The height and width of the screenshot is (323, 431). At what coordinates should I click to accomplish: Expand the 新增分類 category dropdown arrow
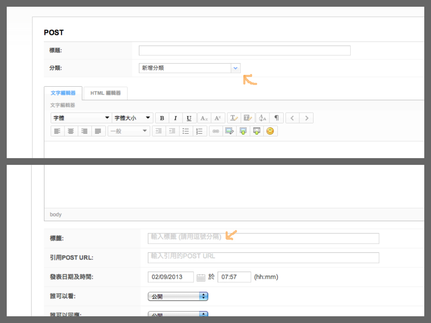(x=236, y=68)
